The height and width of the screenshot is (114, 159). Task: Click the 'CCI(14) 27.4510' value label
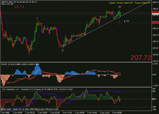(66, 89)
